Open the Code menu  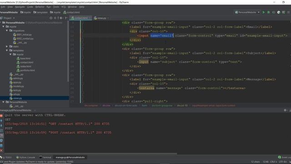coord(30,7)
